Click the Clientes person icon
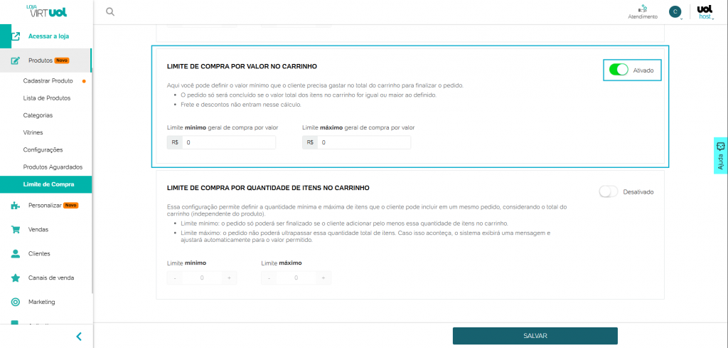Image resolution: width=728 pixels, height=348 pixels. click(15, 253)
